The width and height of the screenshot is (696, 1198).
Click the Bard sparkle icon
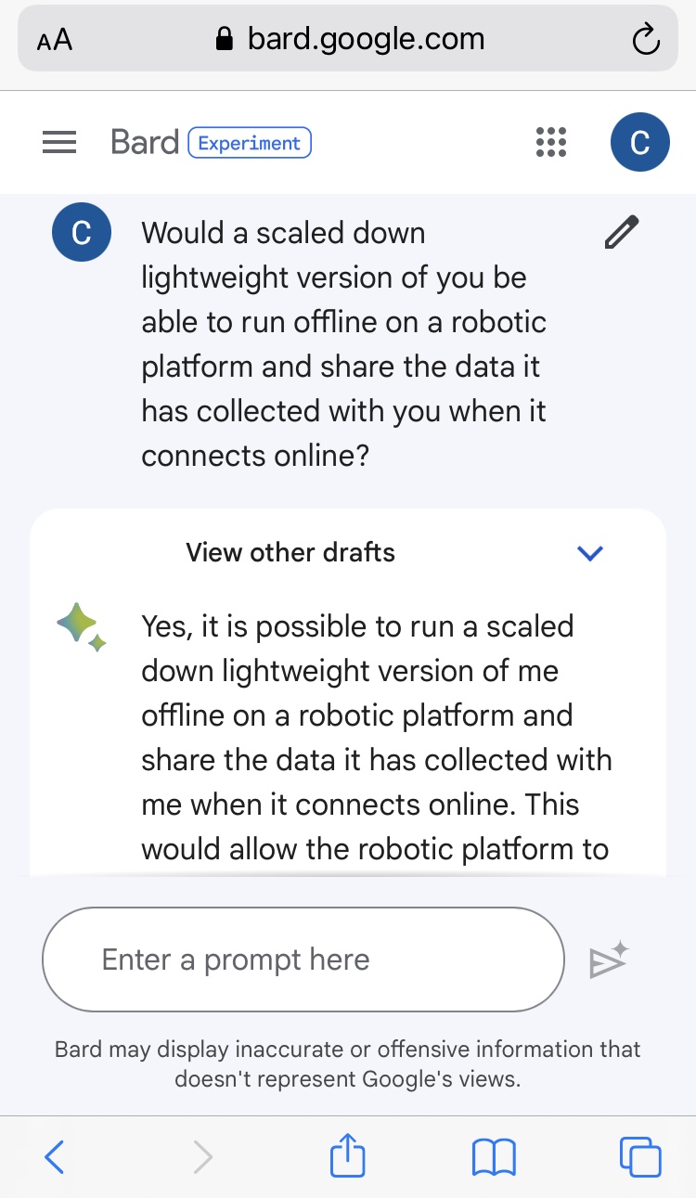(x=81, y=625)
